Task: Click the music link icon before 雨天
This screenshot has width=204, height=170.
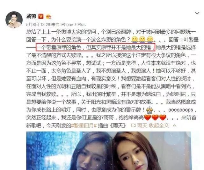Action: [134, 125]
